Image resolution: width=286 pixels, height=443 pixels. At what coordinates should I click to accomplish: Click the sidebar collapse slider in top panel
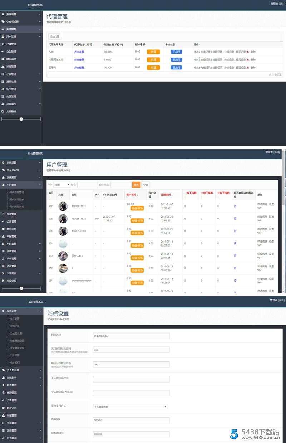click(21, 119)
